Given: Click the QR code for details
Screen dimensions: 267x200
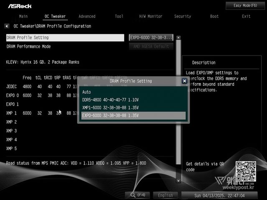Looking at the screenshot, I should pyautogui.click(x=244, y=170).
